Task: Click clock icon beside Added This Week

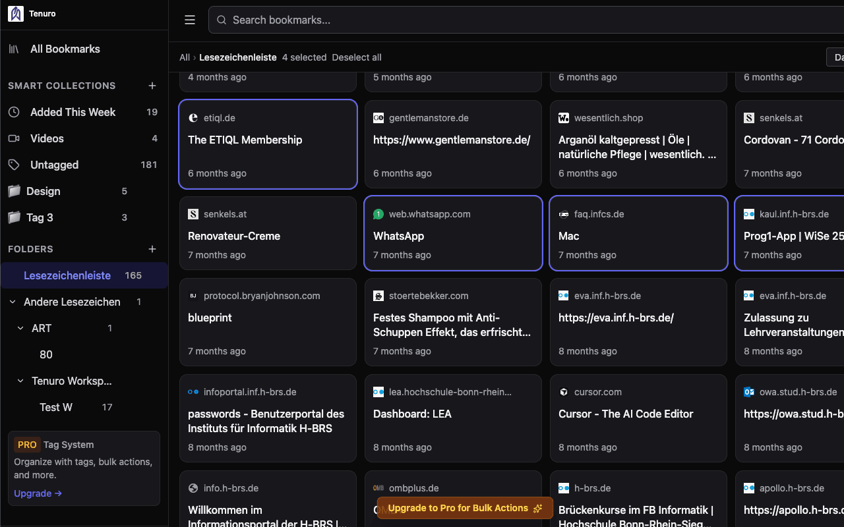Action: (x=14, y=112)
